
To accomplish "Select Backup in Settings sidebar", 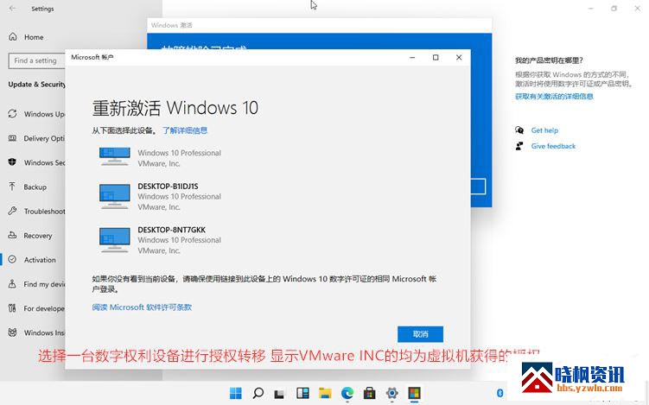I will point(35,187).
